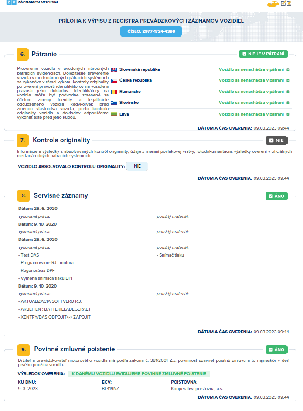Click the green check icon in Česká republika row

(x=288, y=80)
